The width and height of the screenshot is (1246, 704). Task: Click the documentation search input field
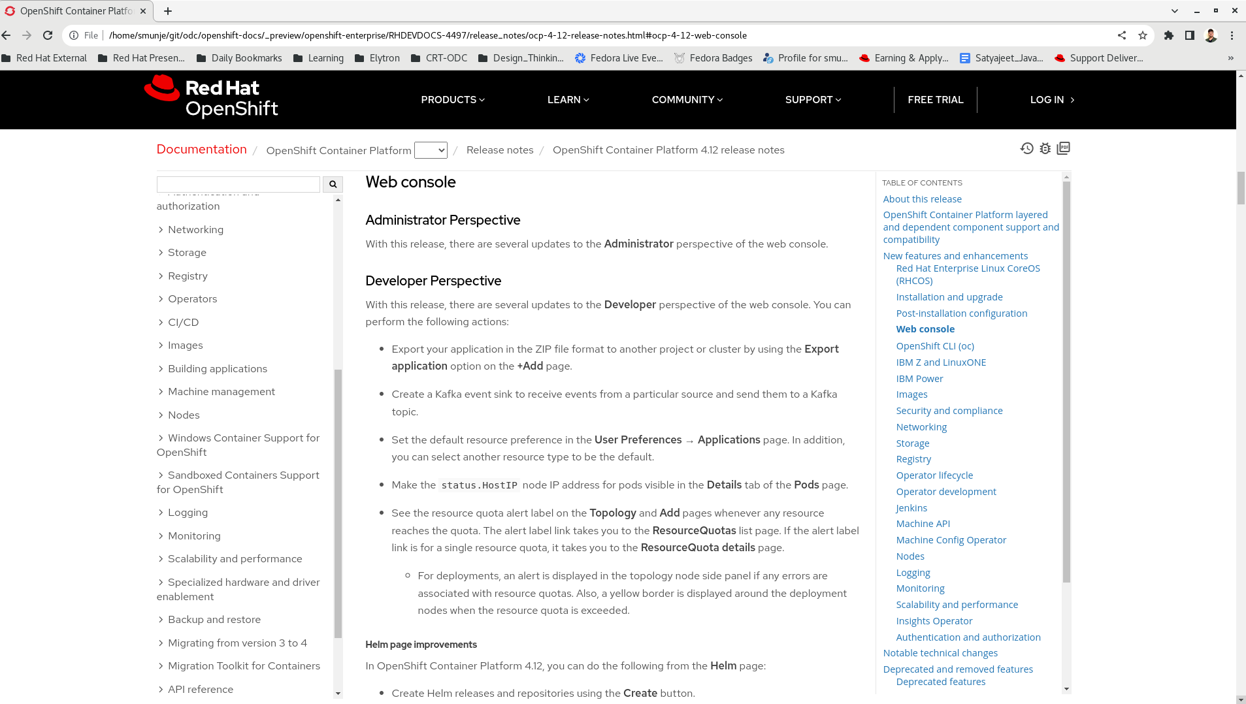[x=238, y=184]
